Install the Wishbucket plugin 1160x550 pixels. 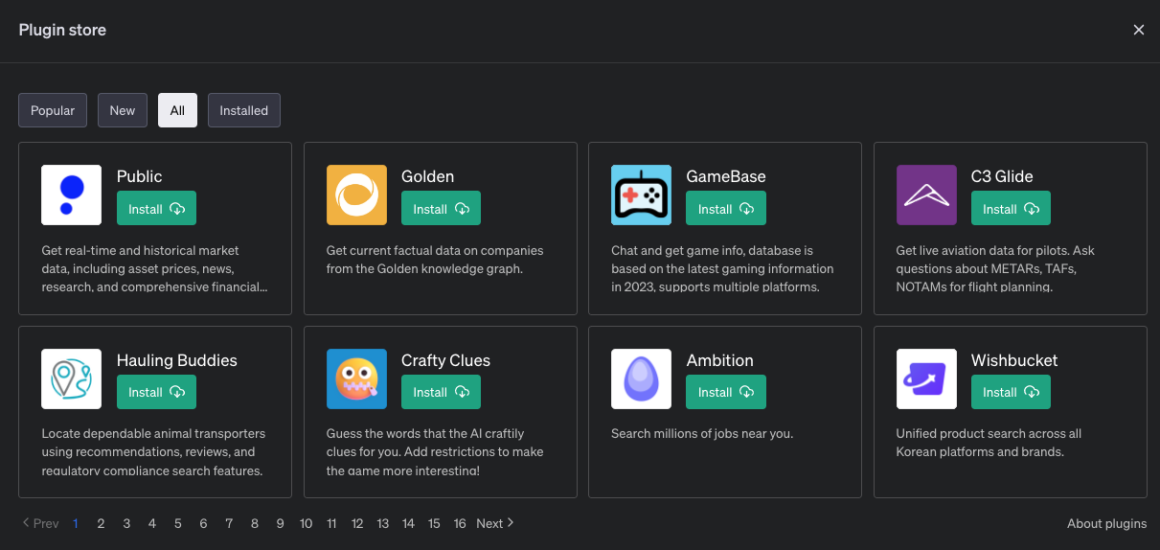coord(1011,392)
